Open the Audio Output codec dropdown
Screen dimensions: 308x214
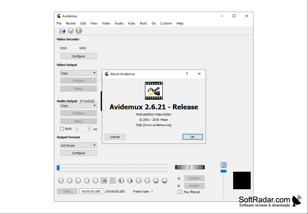click(78, 106)
